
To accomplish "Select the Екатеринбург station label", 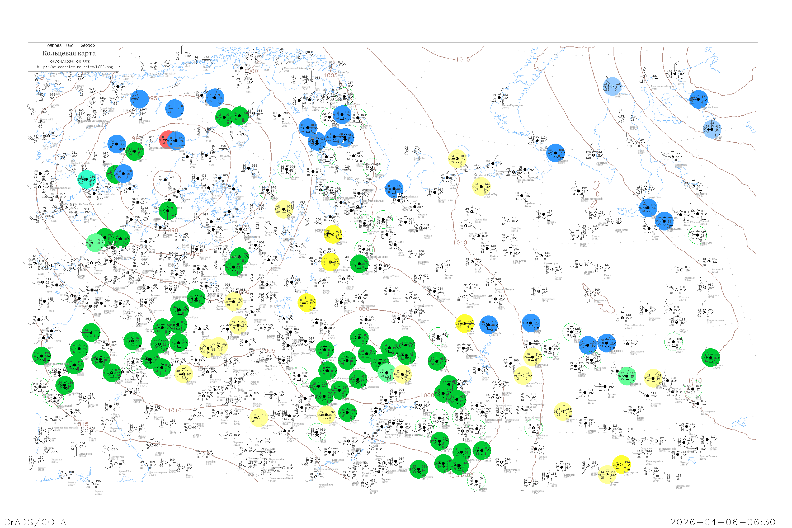I will click(x=538, y=404).
